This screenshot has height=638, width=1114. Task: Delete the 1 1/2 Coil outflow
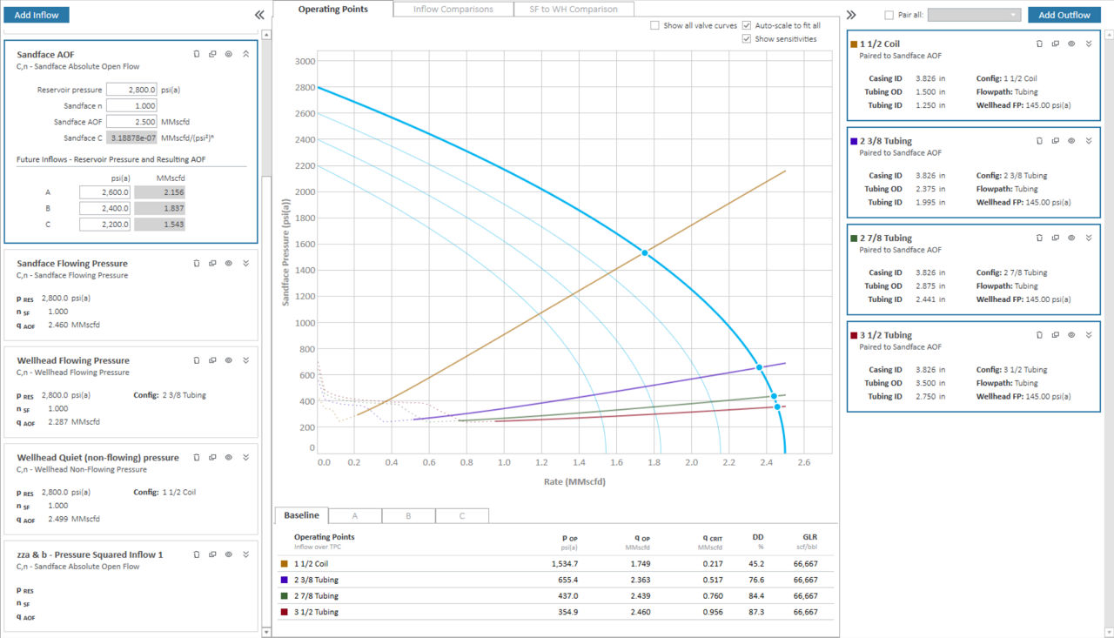point(1039,44)
